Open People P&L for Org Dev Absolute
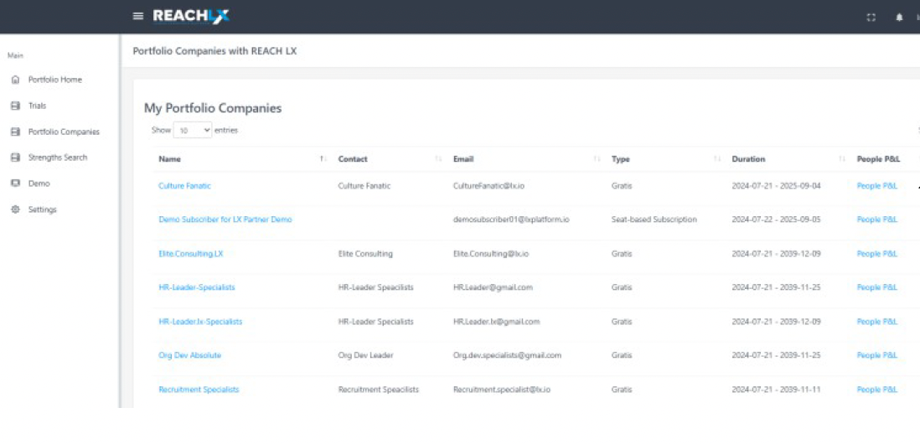 point(877,355)
